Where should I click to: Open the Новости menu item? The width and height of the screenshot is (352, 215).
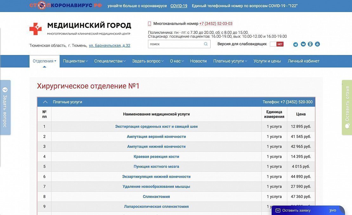(198, 61)
